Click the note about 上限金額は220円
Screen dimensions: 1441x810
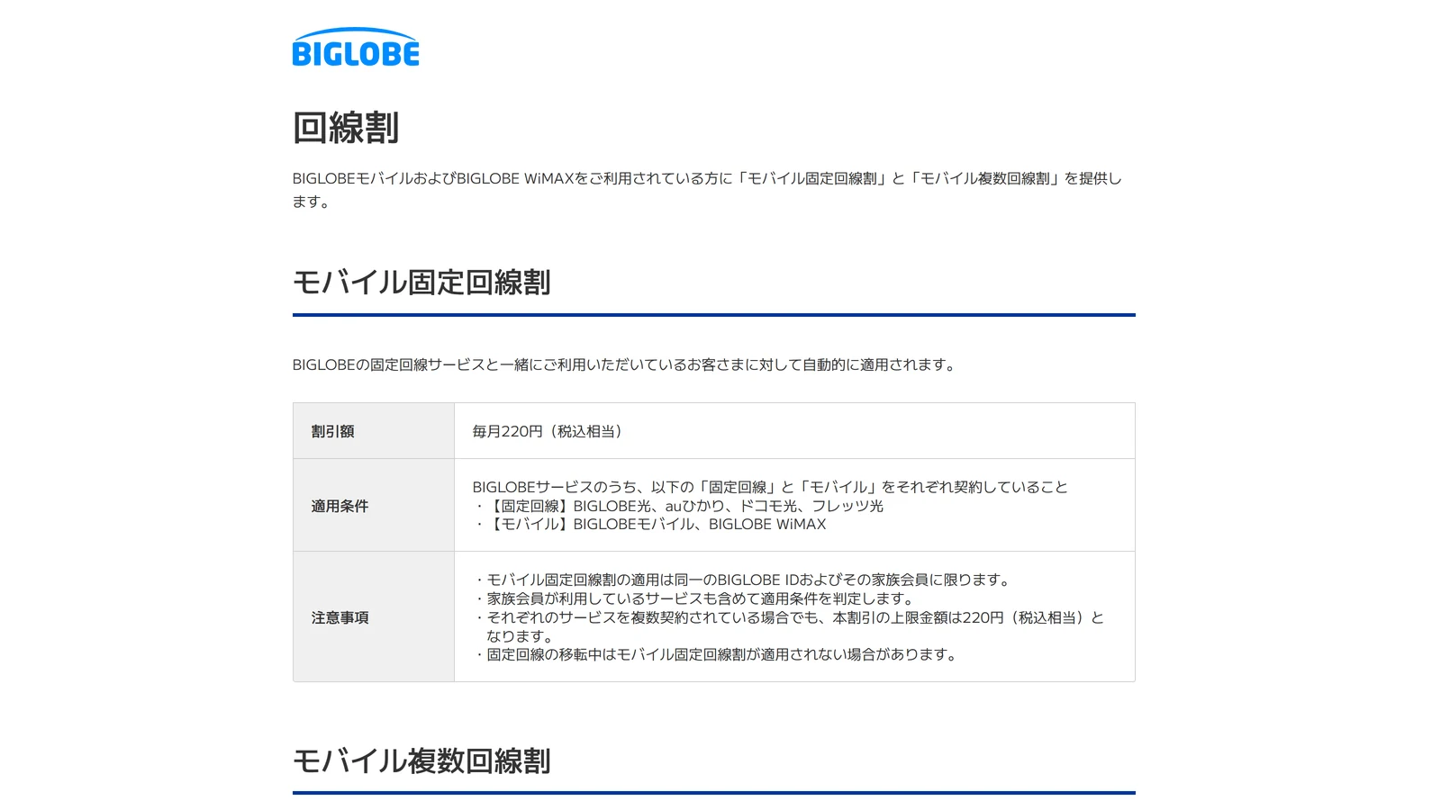[x=789, y=627]
